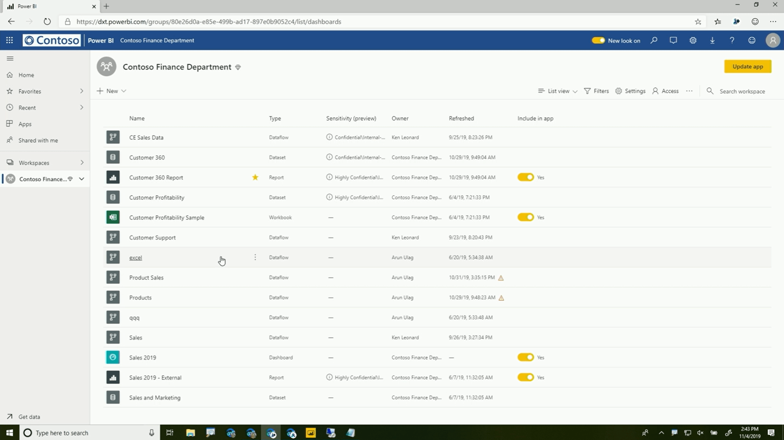Open the Sales and Marketing dataset

[x=155, y=398]
